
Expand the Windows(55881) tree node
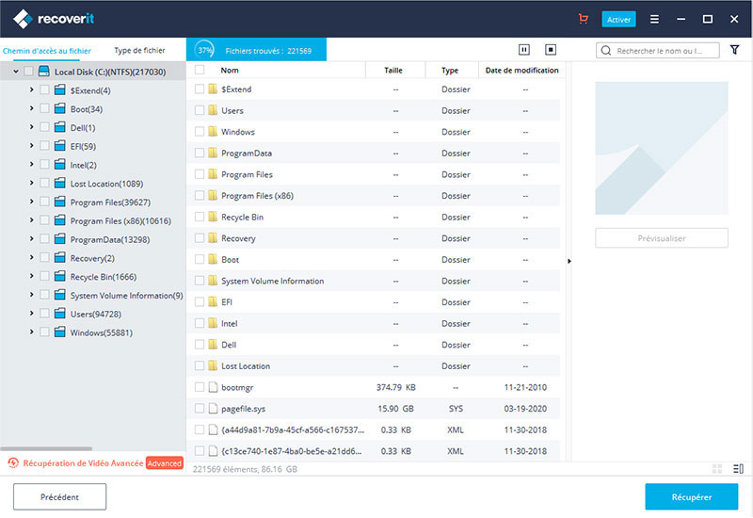[x=31, y=332]
